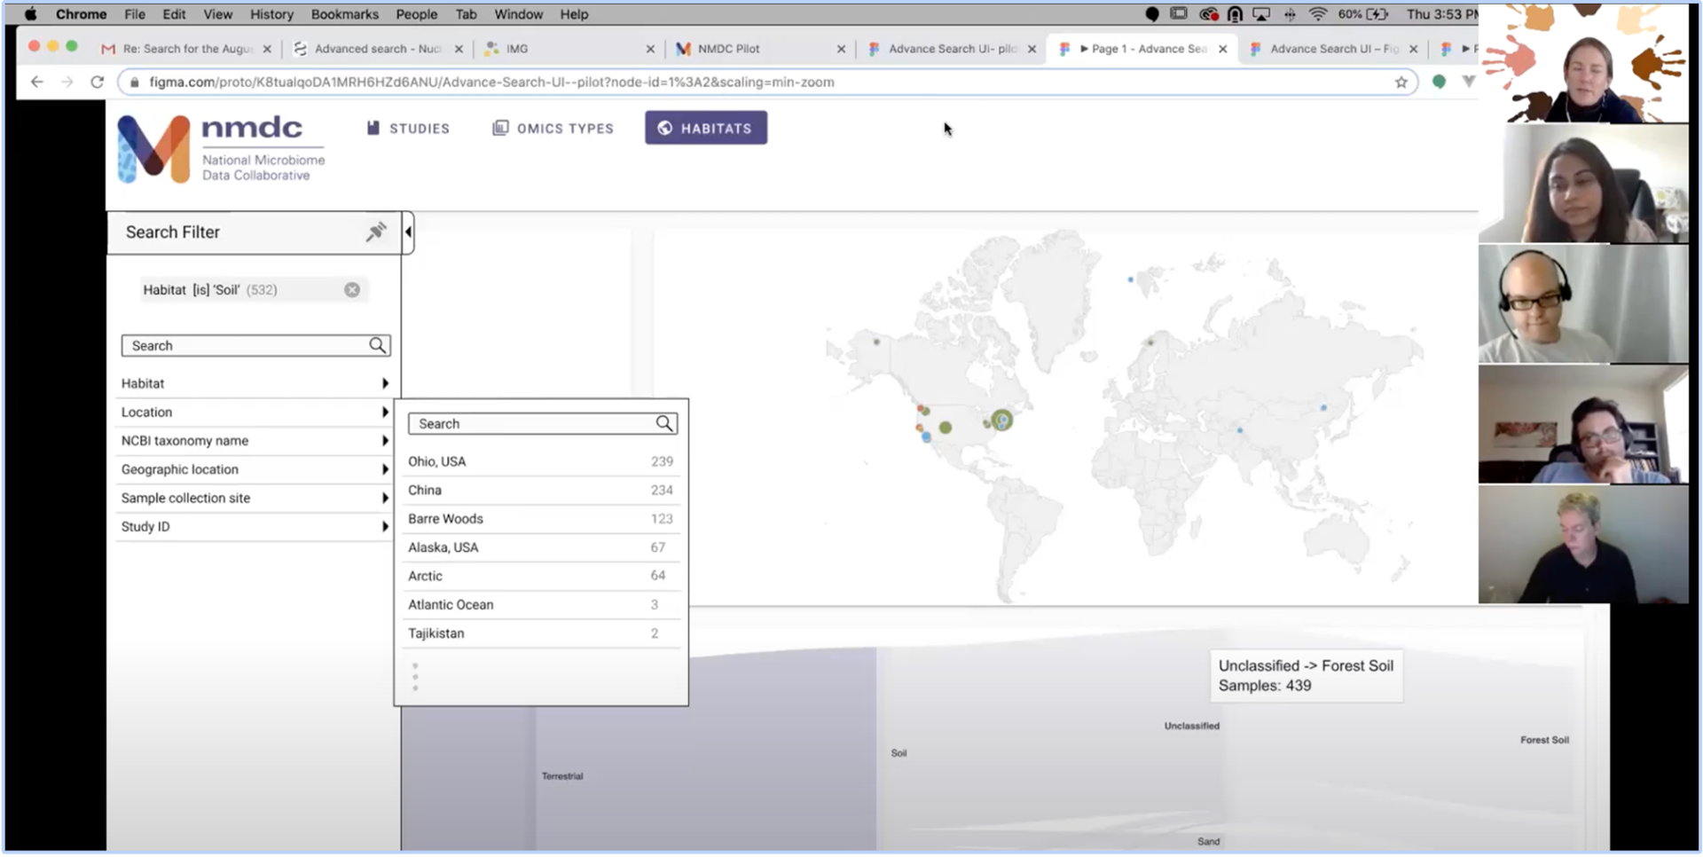
Task: Open the Omics Types section
Action: pos(553,129)
